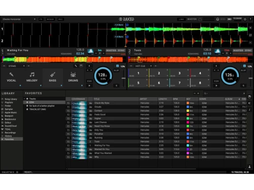Click the library search field
254x190 pixels.
(x=225, y=93)
